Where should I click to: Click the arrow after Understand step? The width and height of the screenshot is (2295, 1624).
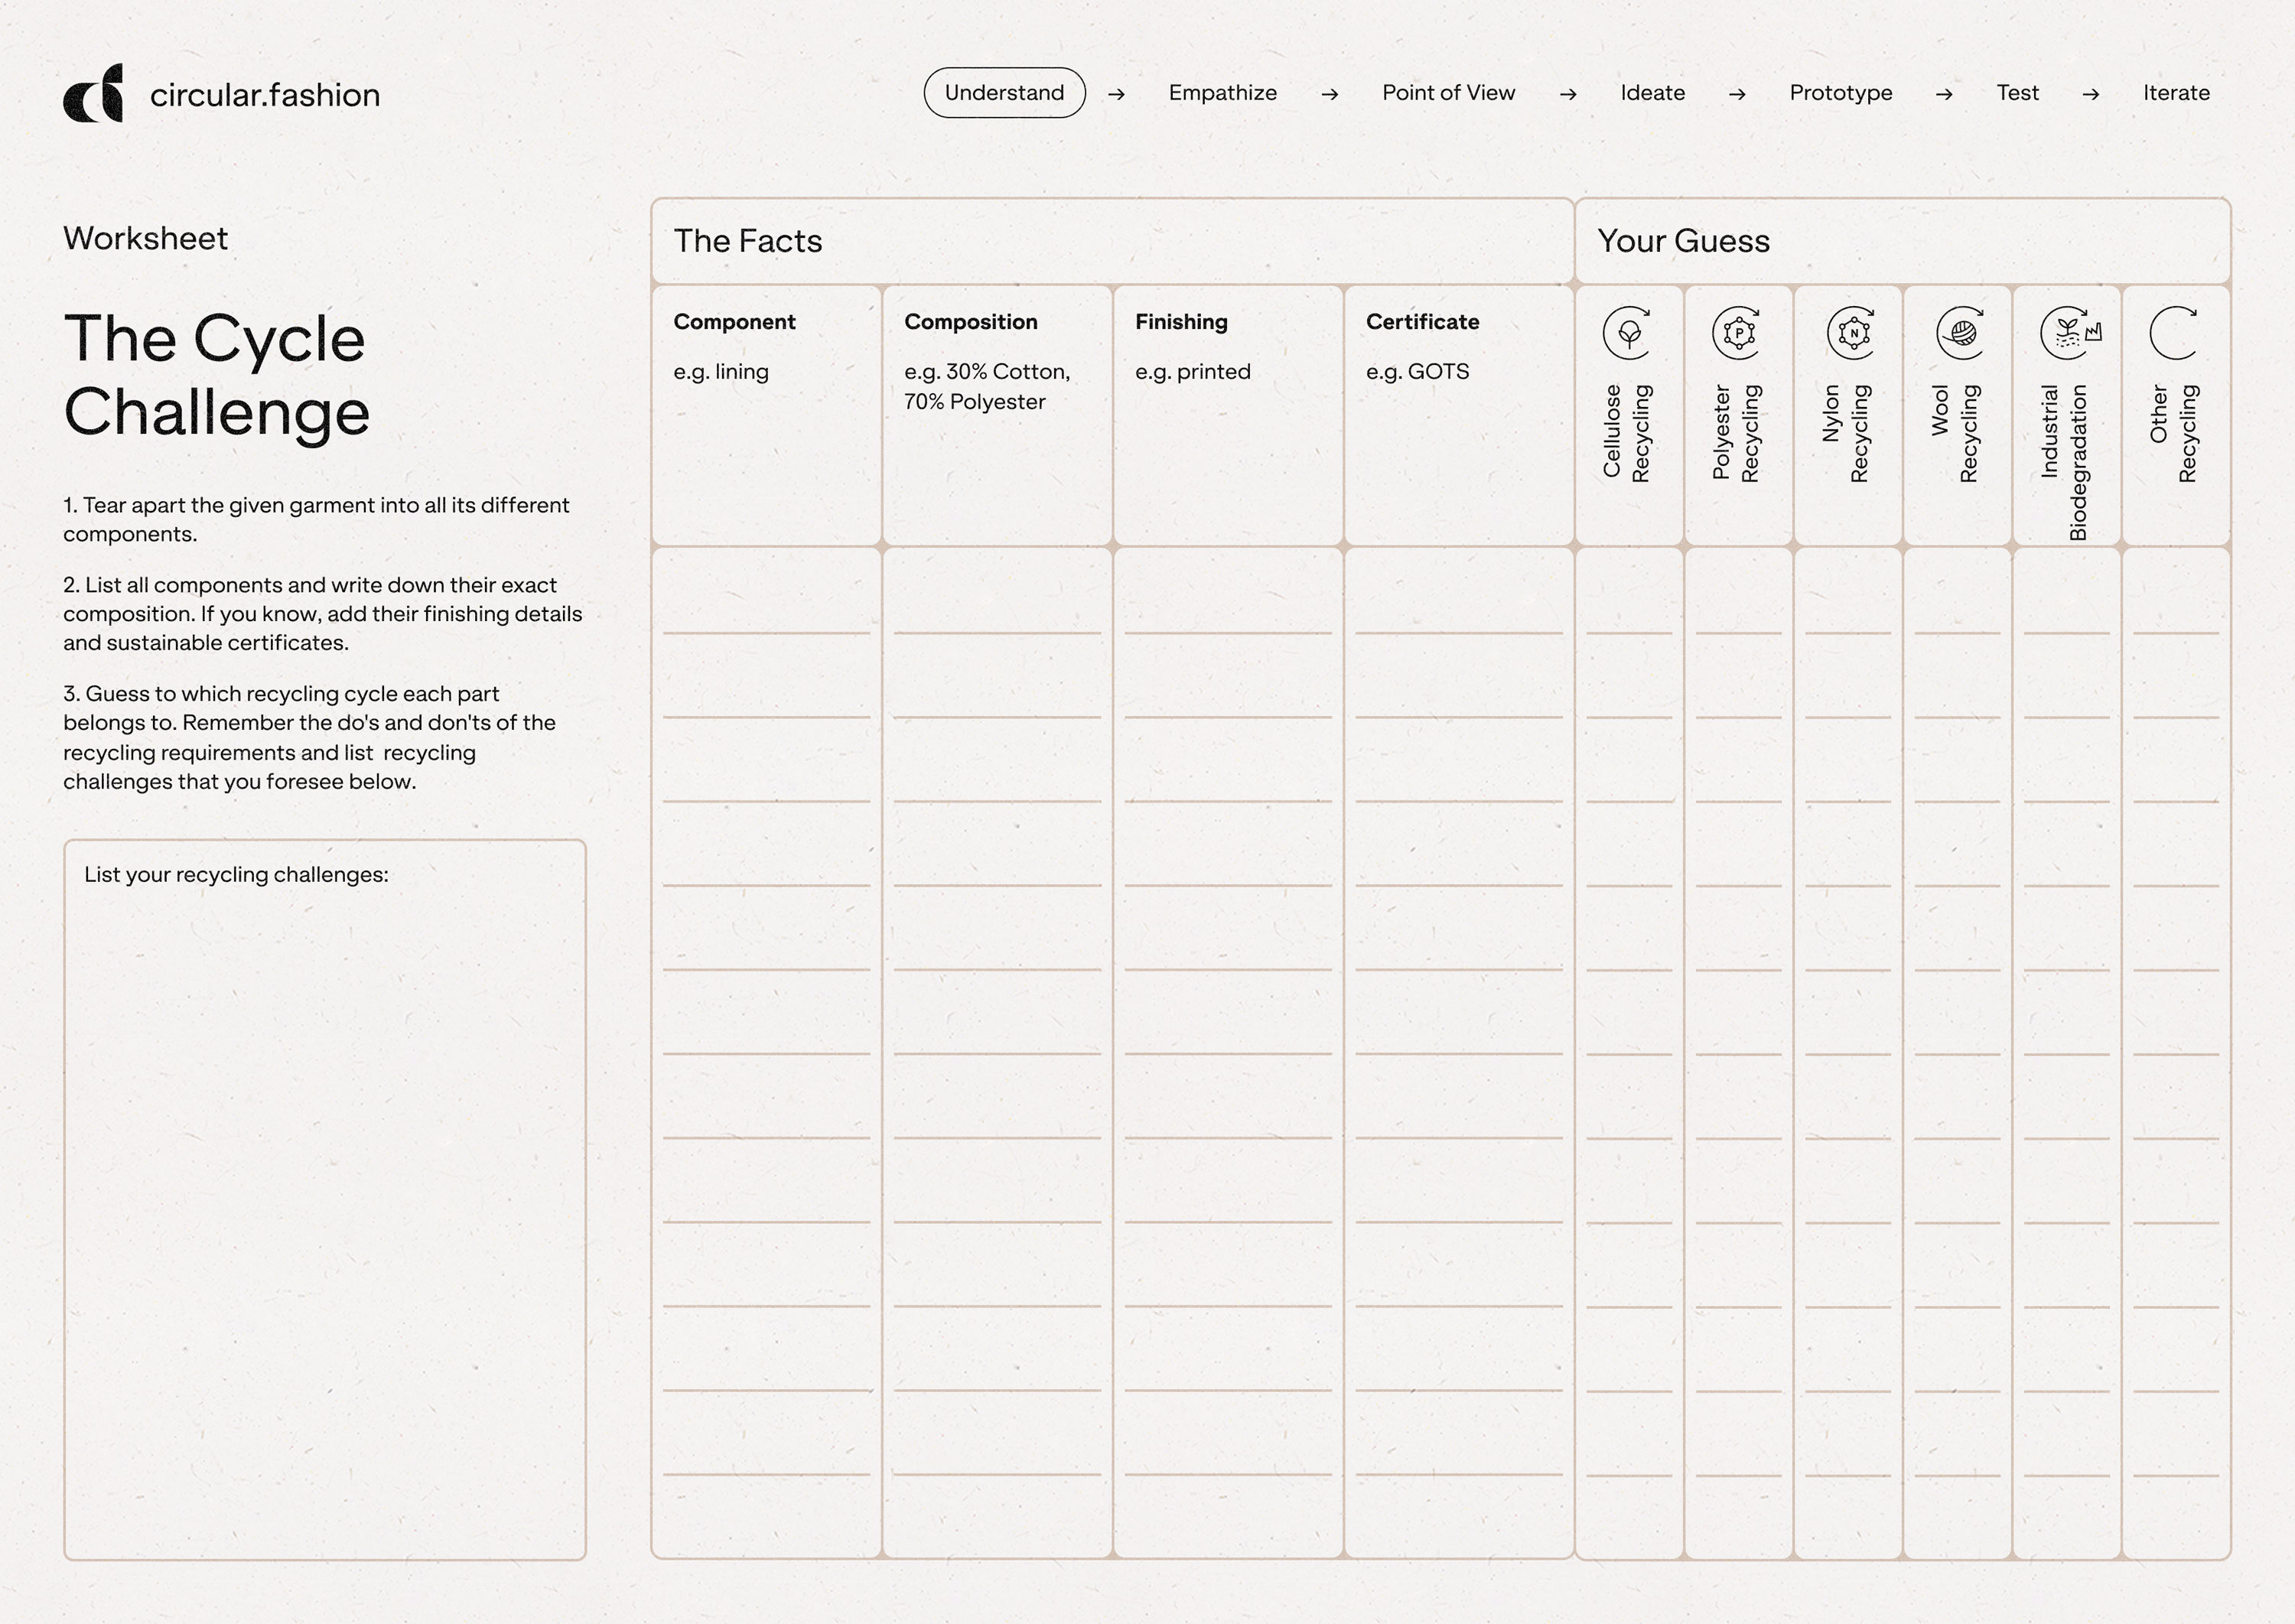click(1116, 94)
